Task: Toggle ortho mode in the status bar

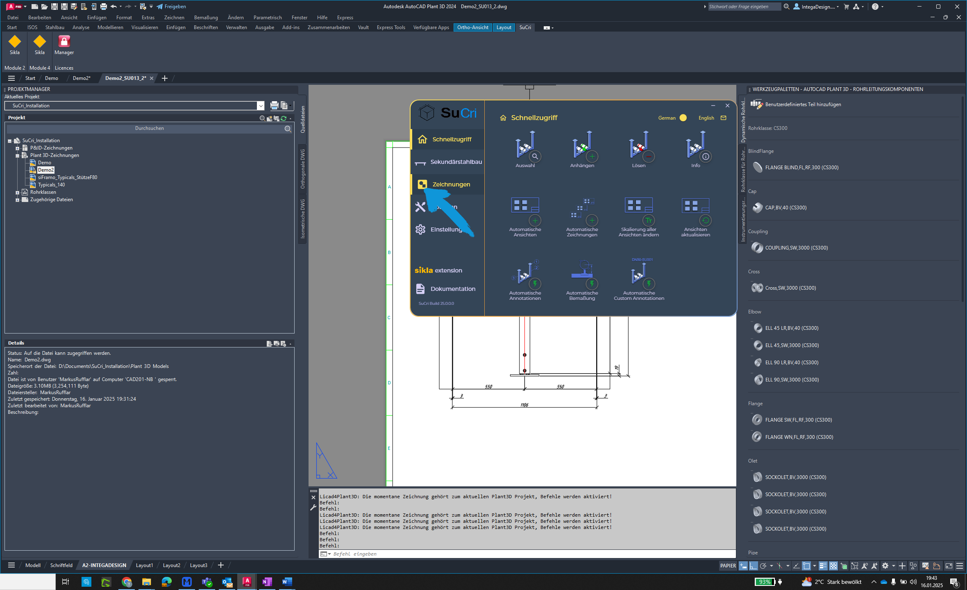Action: pos(753,566)
